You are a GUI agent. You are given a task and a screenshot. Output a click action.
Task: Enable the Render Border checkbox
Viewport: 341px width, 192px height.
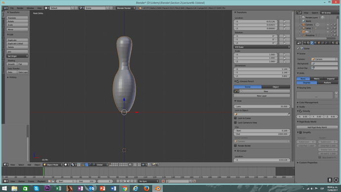tap(235, 145)
